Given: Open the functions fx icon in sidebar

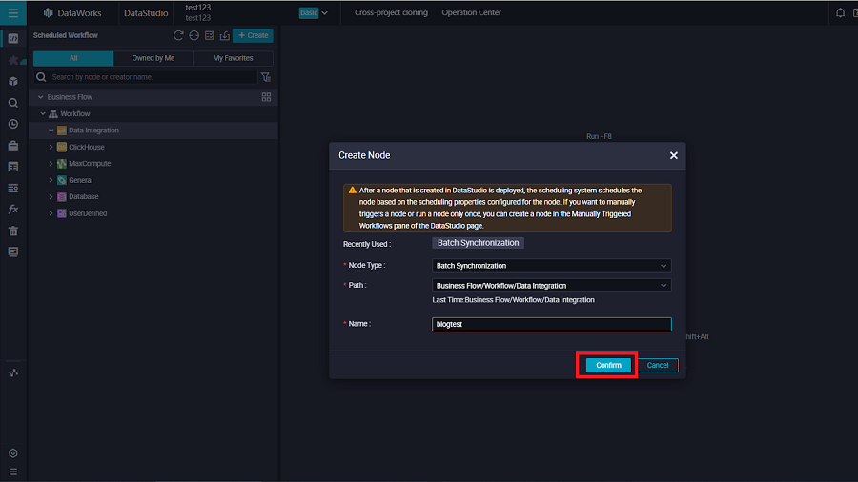Looking at the screenshot, I should 13,209.
